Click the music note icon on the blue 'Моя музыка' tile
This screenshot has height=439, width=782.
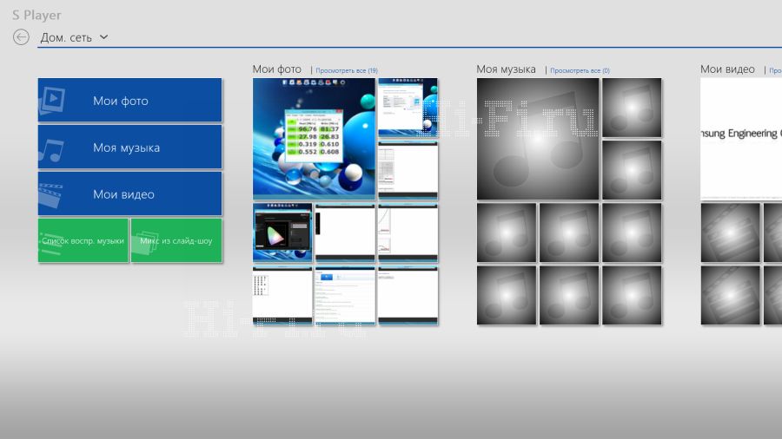click(x=51, y=148)
